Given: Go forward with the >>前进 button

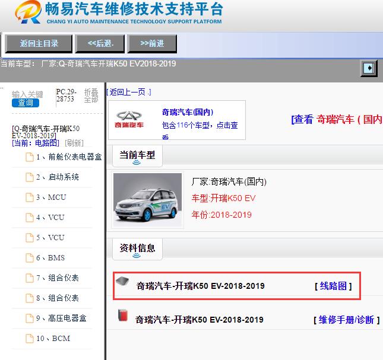Looking at the screenshot, I should click(152, 44).
